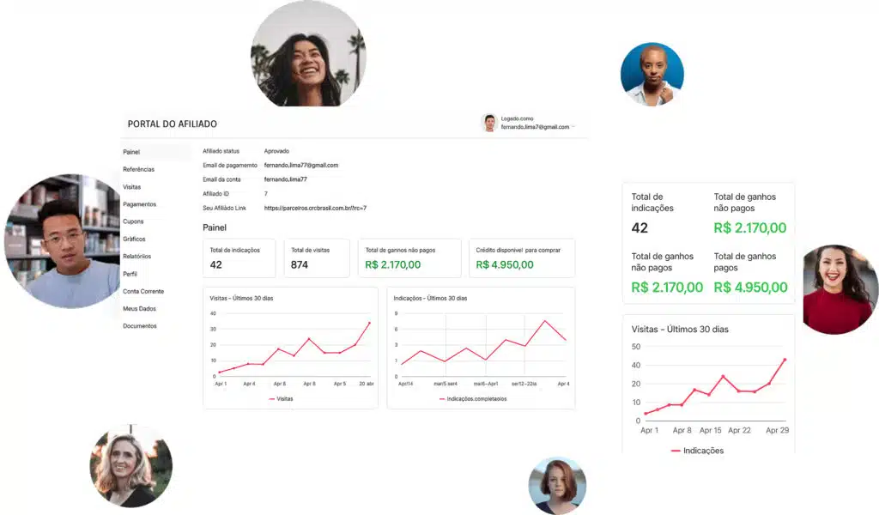Click the Indicações legend marker in right panel chart
The image size is (879, 515).
pyautogui.click(x=676, y=451)
